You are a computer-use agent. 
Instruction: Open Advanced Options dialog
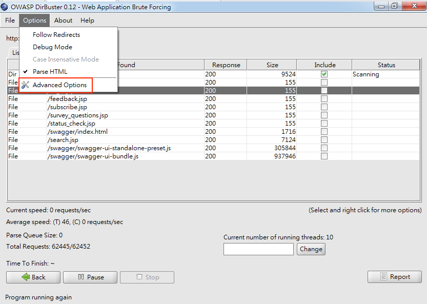click(x=68, y=85)
